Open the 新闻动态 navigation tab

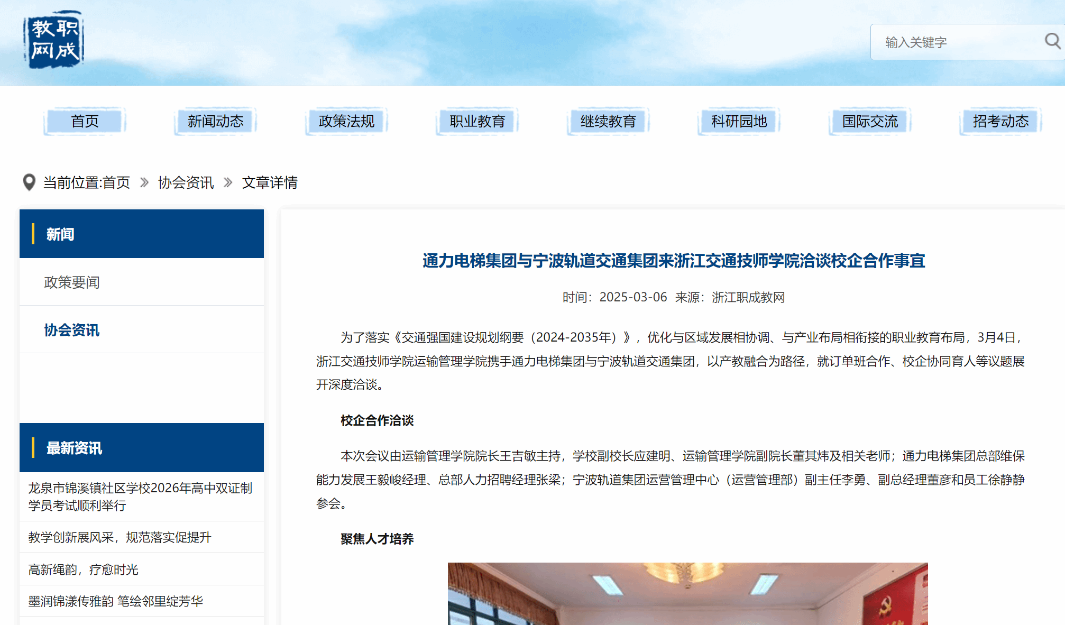(x=216, y=121)
